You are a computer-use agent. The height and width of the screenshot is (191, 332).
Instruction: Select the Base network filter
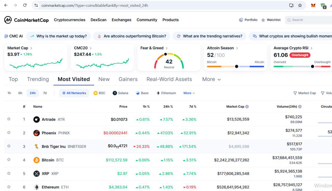[x=142, y=93]
